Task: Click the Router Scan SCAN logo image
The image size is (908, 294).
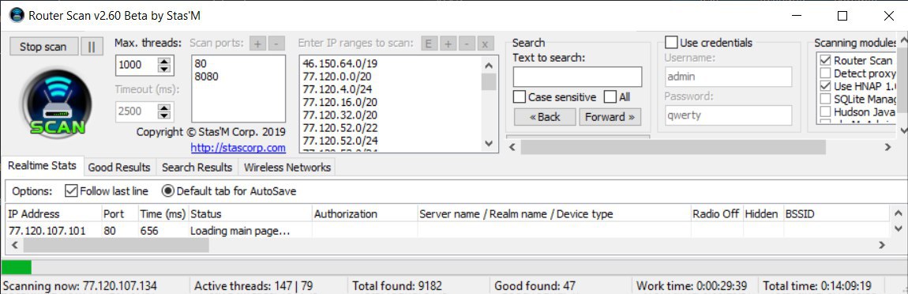Action: (58, 104)
